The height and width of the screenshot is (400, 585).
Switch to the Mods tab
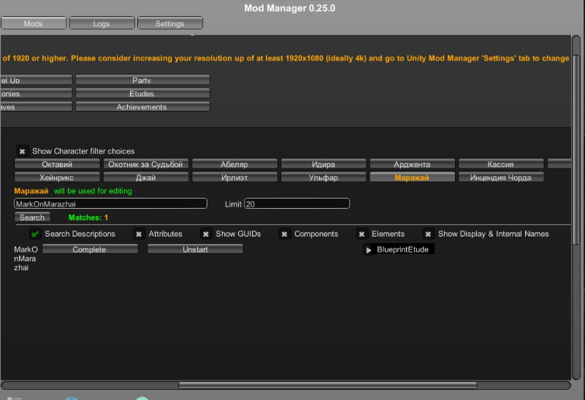click(33, 23)
